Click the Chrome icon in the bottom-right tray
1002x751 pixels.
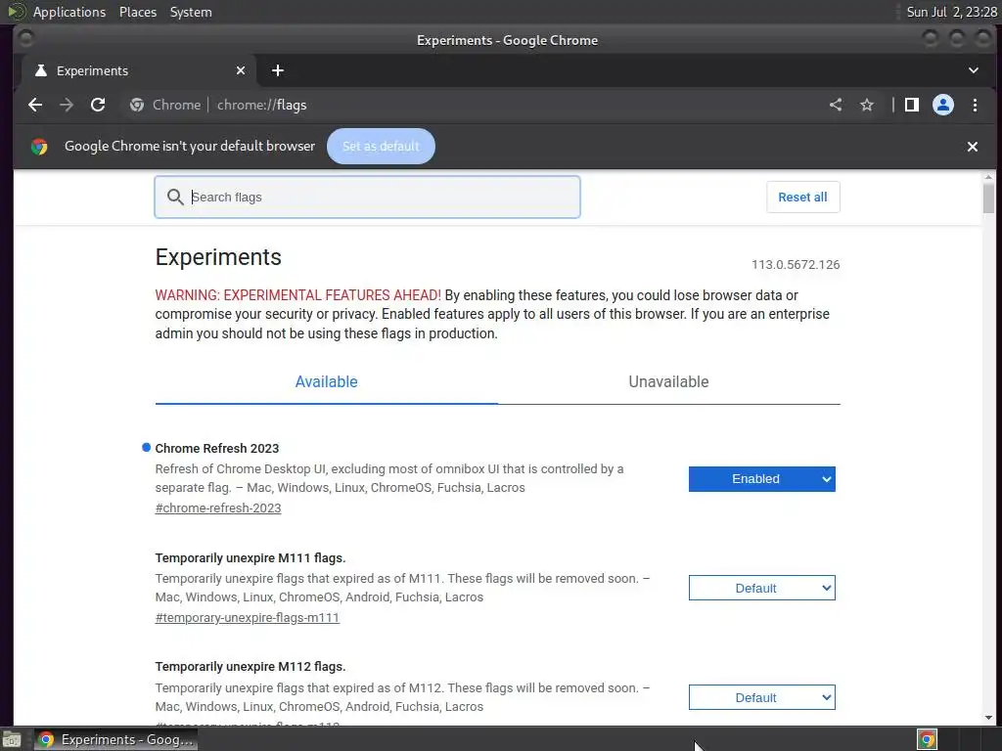(927, 739)
